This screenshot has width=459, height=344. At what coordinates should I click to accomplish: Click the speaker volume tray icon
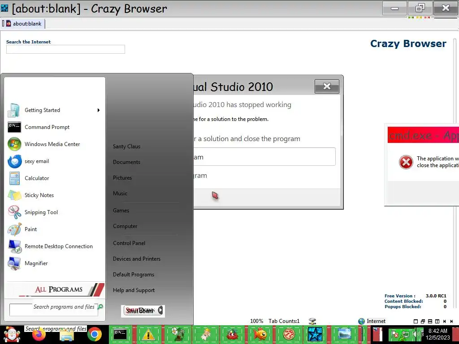(416, 334)
